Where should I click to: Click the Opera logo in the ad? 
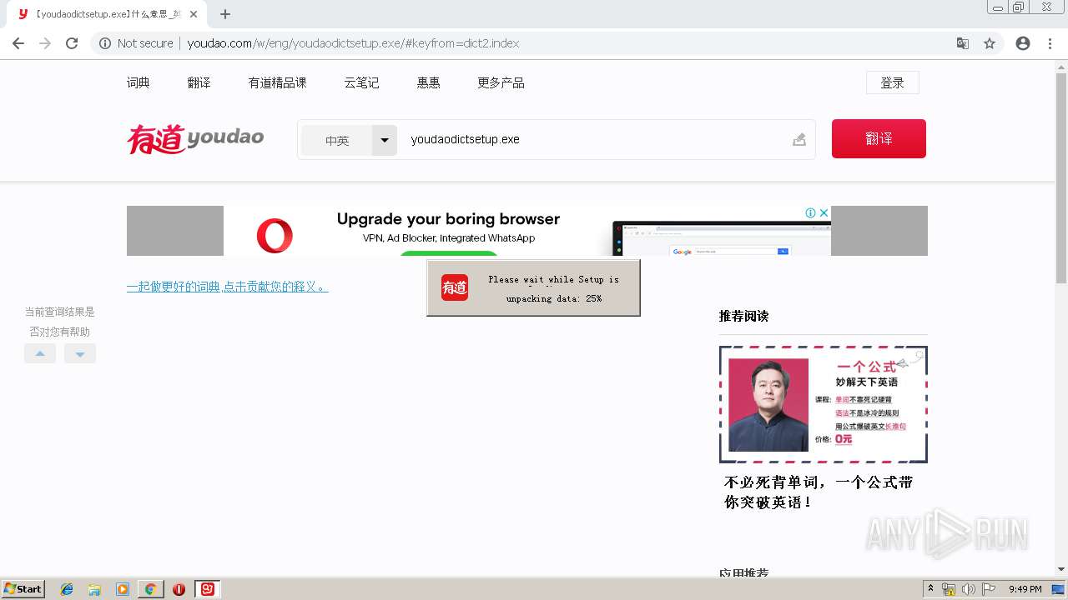click(x=275, y=236)
